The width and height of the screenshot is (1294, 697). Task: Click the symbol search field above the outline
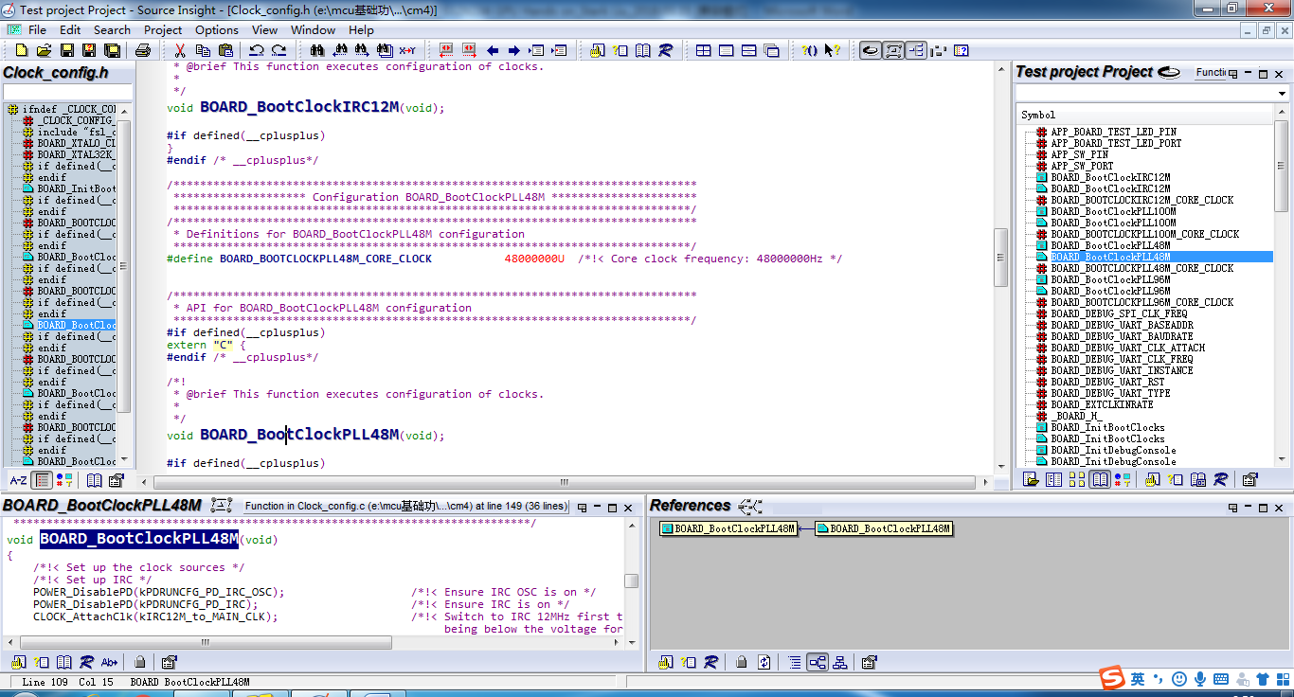(66, 91)
